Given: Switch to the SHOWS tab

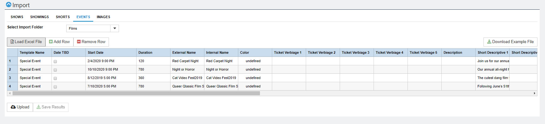Looking at the screenshot, I should [x=17, y=17].
